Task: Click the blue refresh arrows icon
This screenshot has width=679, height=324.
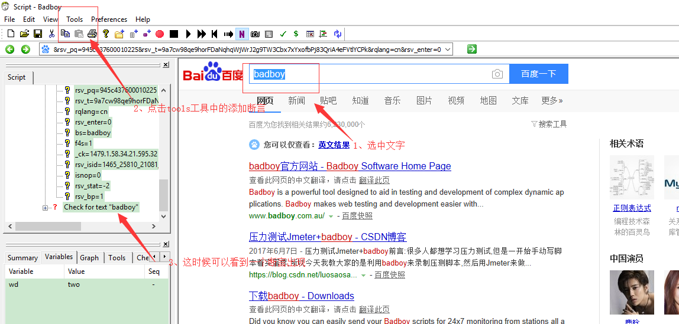Action: click(x=338, y=34)
